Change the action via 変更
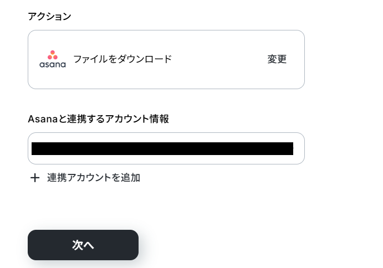 pos(277,59)
